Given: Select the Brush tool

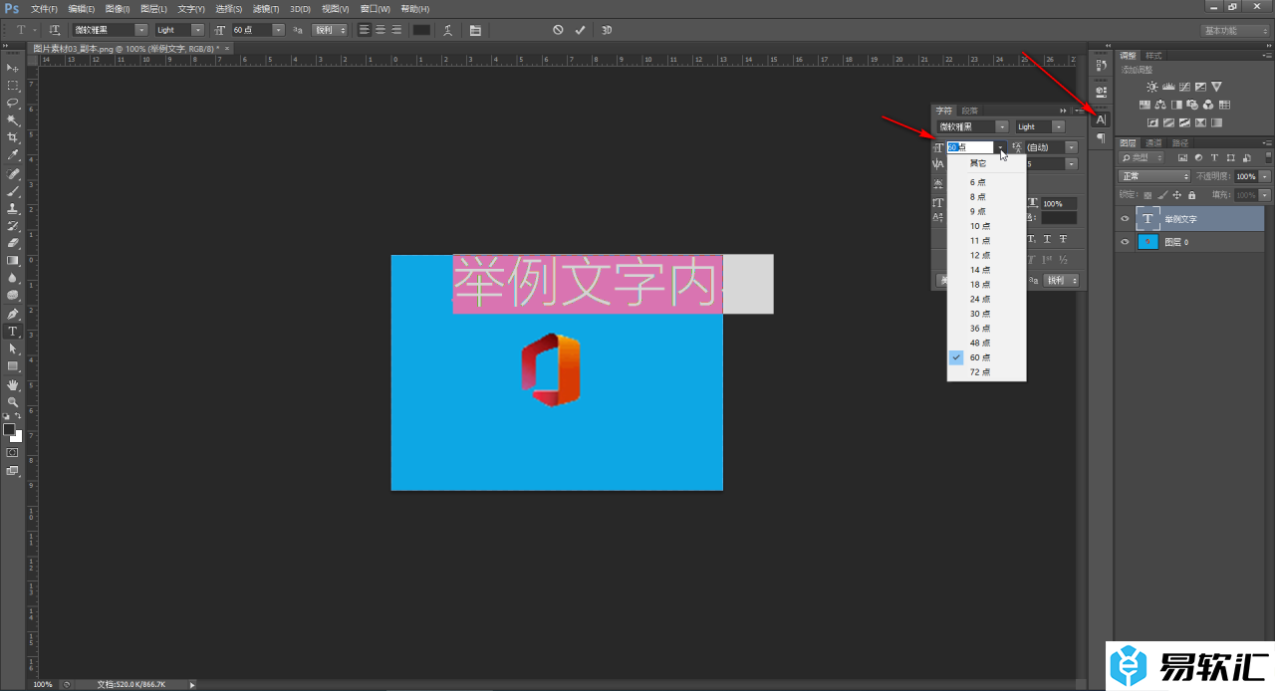Looking at the screenshot, I should click(13, 191).
